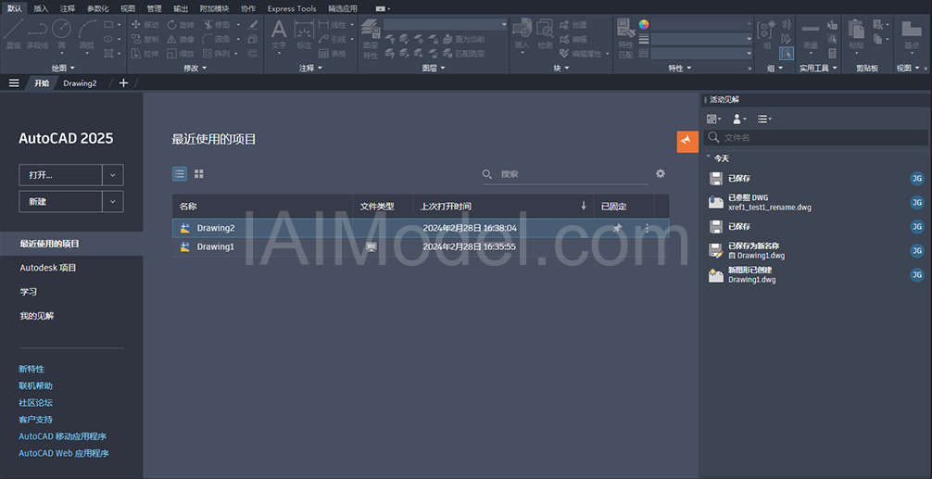Select Autodesk 项目 in the sidebar
The height and width of the screenshot is (479, 932).
pos(48,268)
